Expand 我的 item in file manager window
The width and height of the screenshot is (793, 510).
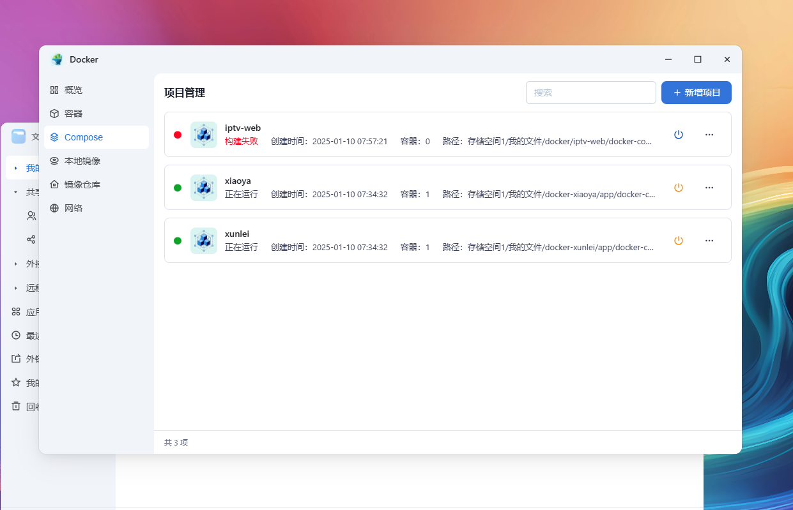coord(15,168)
